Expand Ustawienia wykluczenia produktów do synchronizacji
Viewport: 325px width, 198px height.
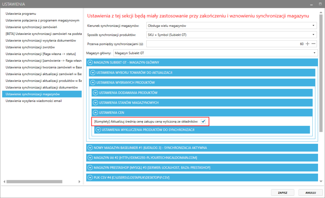pyautogui.click(x=202, y=130)
